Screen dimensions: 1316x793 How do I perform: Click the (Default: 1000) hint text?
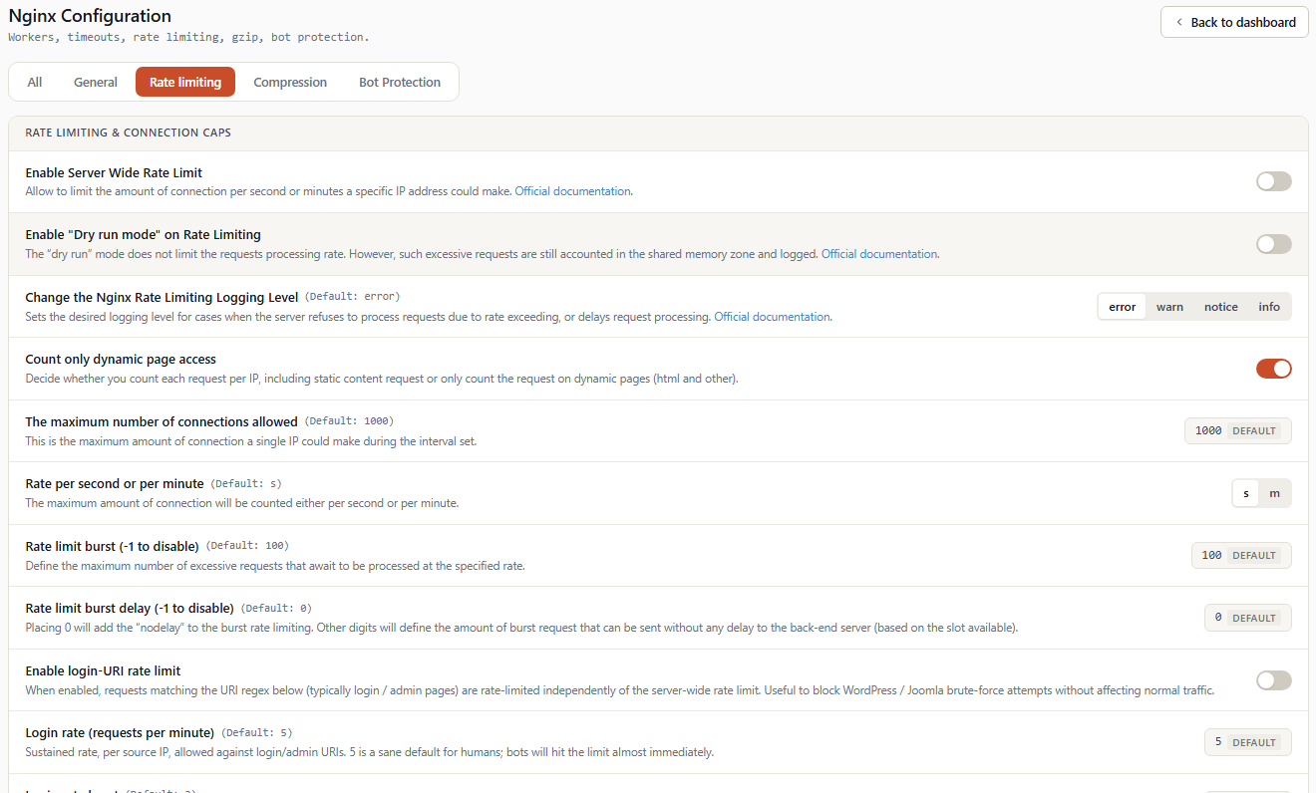(x=348, y=421)
